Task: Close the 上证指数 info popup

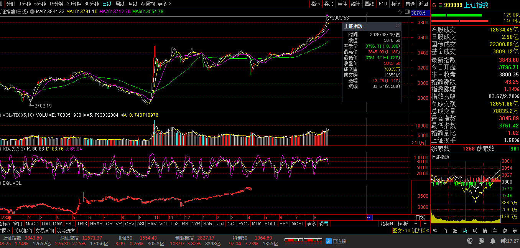Action: (397, 26)
